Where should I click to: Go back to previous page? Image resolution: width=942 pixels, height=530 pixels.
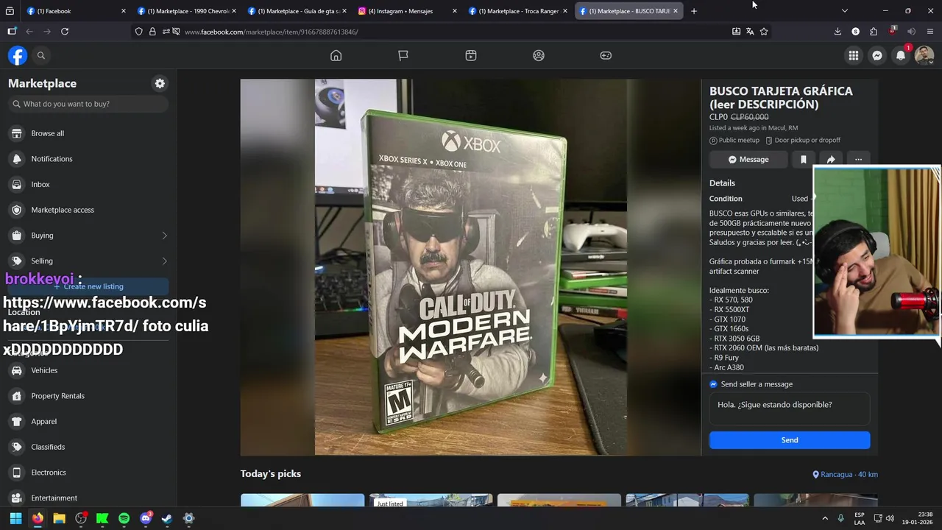[29, 32]
